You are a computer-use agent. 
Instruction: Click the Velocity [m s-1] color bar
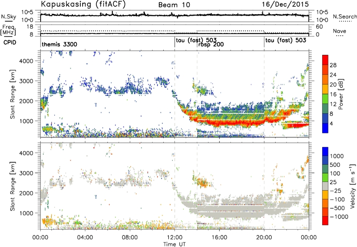(x=325, y=186)
